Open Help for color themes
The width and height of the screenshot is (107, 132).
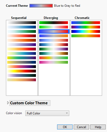click(x=98, y=127)
